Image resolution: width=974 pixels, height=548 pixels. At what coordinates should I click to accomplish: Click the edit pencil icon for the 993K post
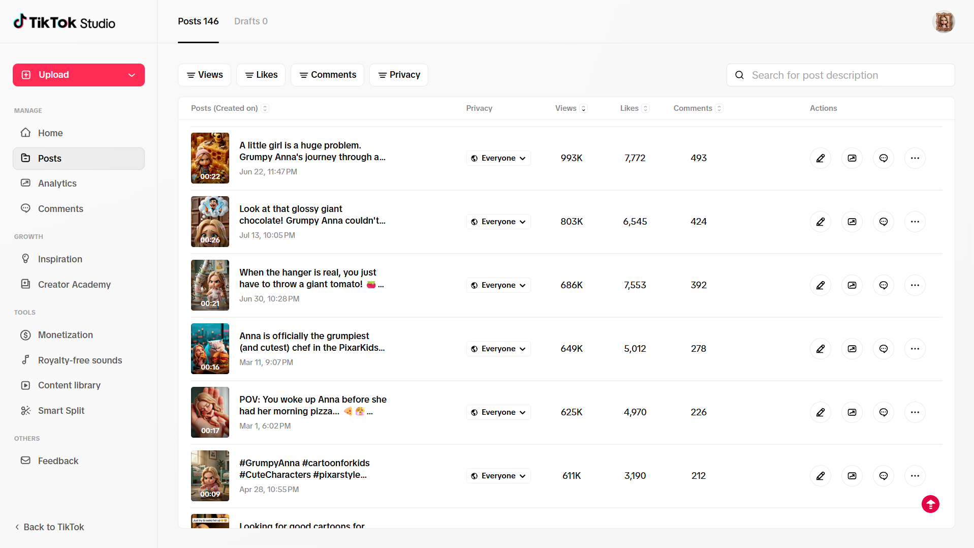pyautogui.click(x=820, y=158)
